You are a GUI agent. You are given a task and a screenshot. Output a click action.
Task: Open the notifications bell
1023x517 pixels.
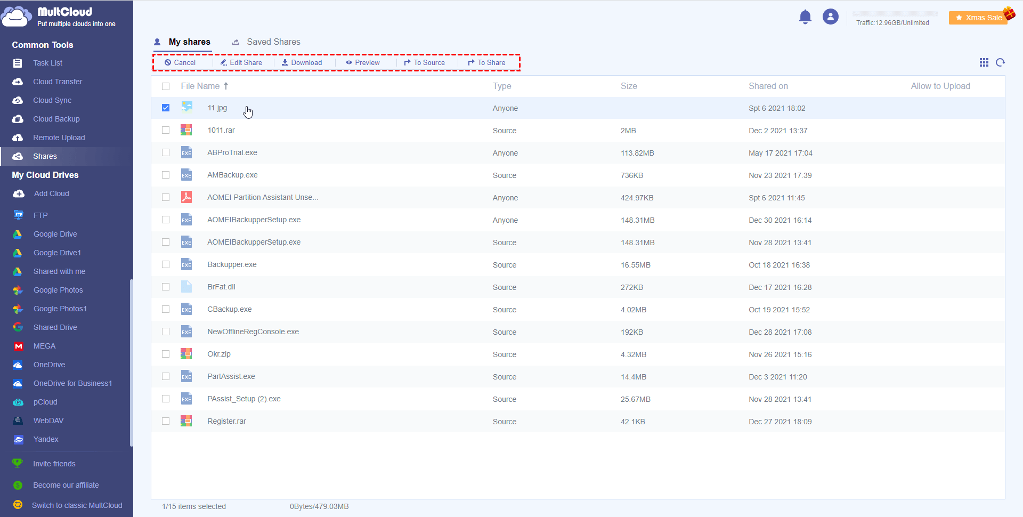pyautogui.click(x=805, y=17)
